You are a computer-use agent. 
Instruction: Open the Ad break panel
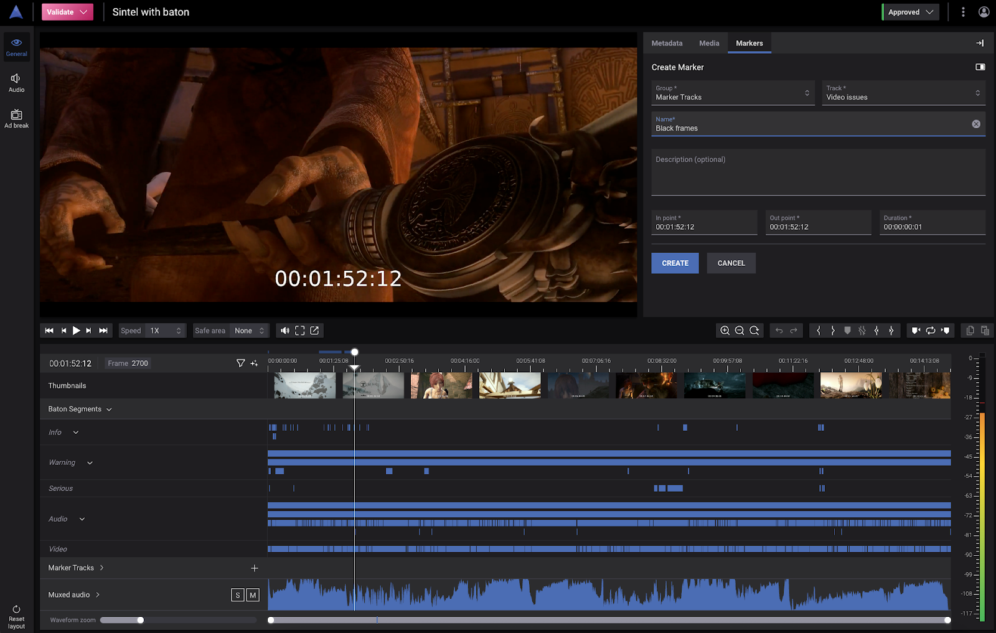coord(17,118)
